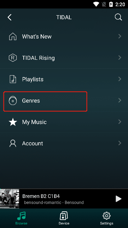Viewport: 128px width, 228px height.
Task: Switch to the Settings tab
Action: pyautogui.click(x=107, y=218)
